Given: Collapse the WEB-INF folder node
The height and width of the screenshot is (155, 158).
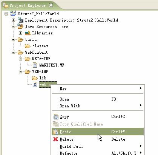Looking at the screenshot, I should [x=20, y=71].
